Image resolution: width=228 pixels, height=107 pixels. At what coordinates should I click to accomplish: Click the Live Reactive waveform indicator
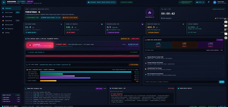(134, 52)
